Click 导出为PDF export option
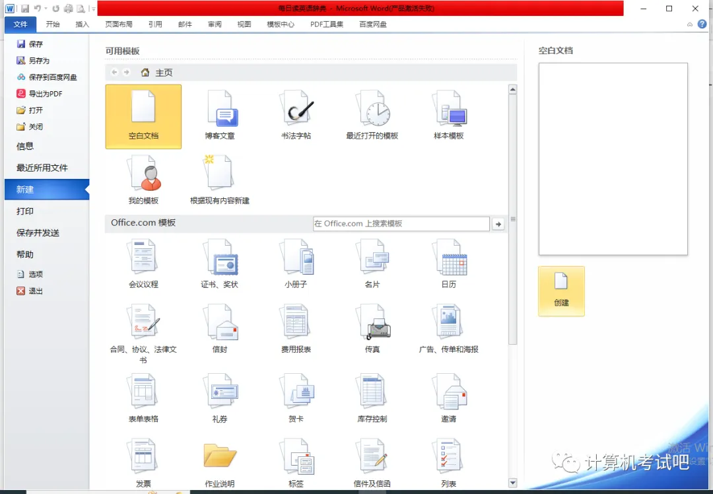The image size is (713, 494). click(40, 94)
